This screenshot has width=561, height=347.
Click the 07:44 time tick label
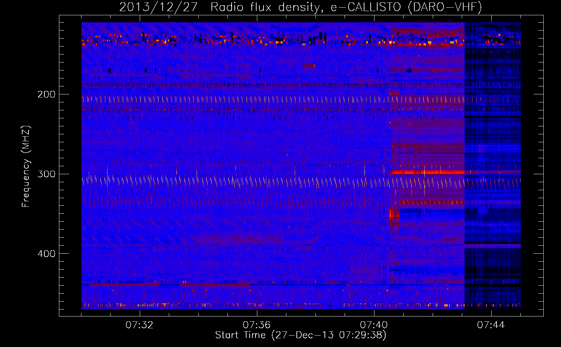coord(491,325)
